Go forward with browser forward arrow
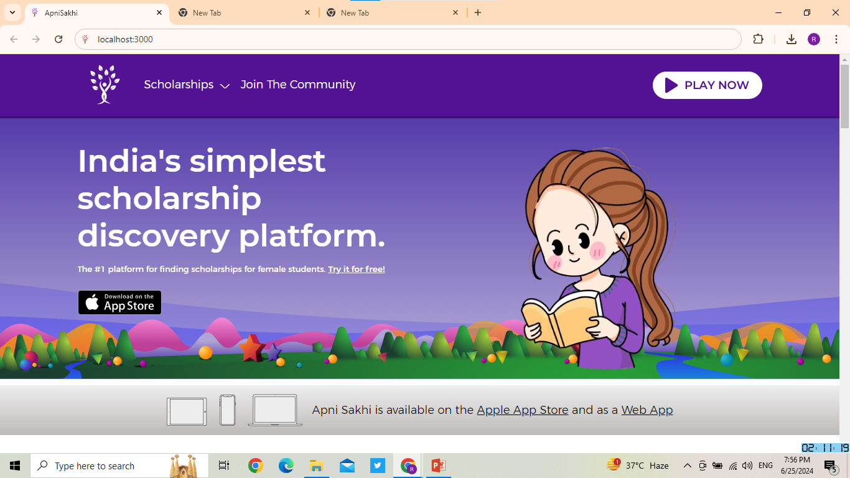 (36, 39)
